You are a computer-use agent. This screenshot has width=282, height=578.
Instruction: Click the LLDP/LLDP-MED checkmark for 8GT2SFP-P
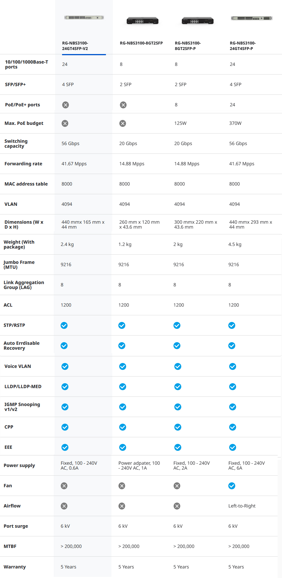(x=178, y=387)
